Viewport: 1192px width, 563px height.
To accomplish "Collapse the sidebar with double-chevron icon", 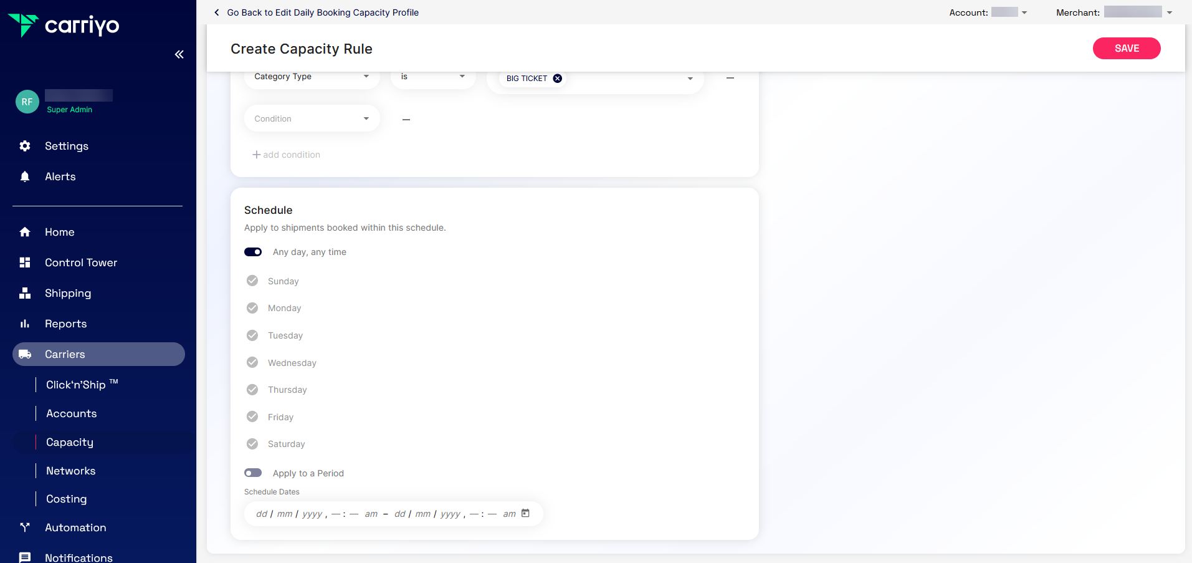I will coord(179,55).
